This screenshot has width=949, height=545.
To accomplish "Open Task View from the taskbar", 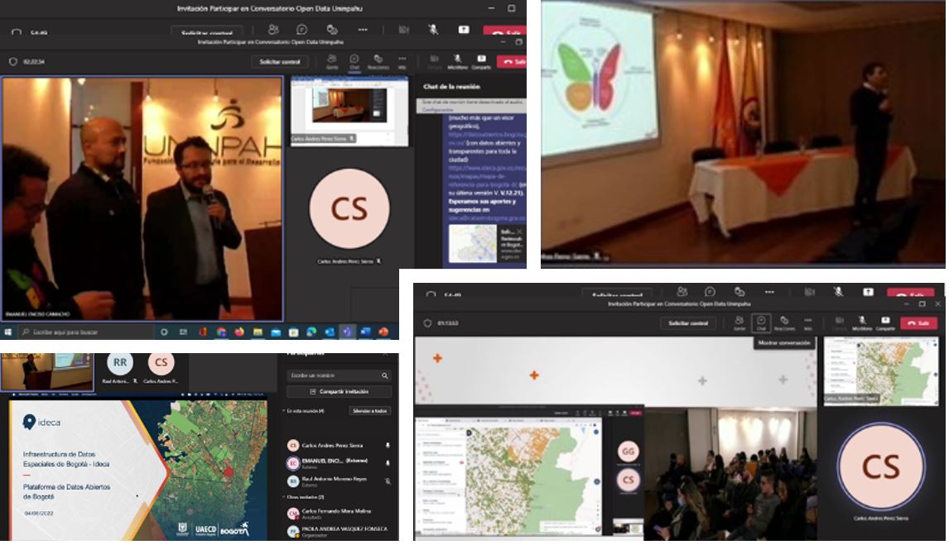I will [183, 332].
